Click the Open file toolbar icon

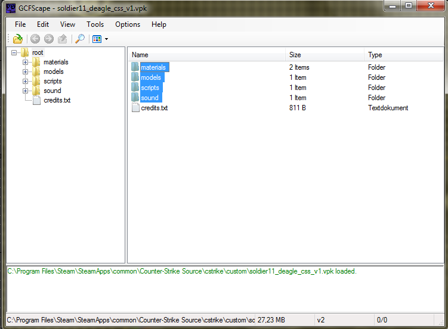click(x=18, y=39)
